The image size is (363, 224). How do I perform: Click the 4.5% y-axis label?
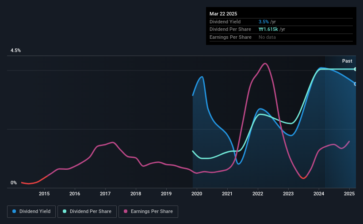[x=15, y=50]
